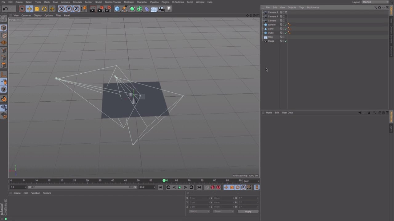Image resolution: width=394 pixels, height=221 pixels.
Task: Open Object Manager Tags menu
Action: coord(302,7)
